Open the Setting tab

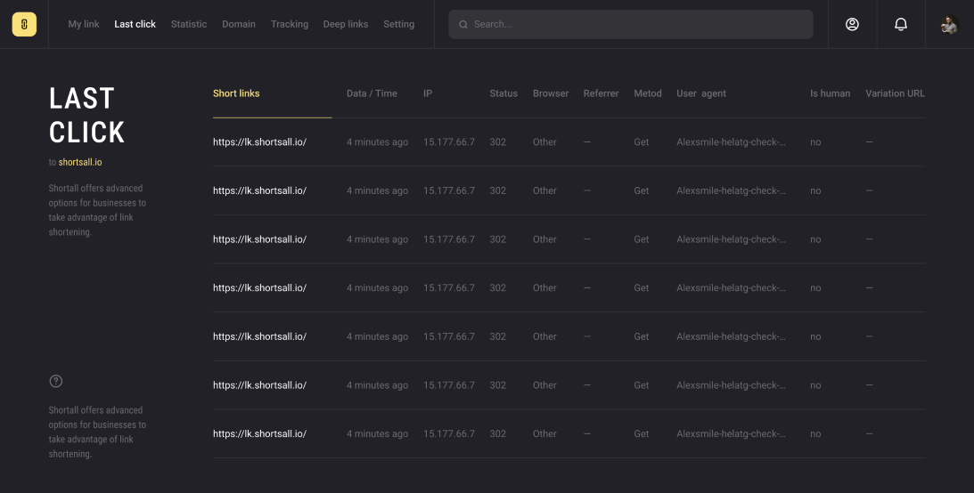(x=398, y=24)
